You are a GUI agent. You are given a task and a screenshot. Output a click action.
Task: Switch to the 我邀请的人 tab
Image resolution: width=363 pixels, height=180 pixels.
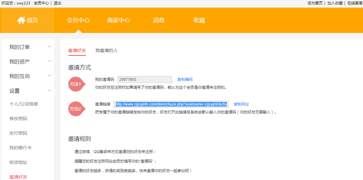coord(106,51)
